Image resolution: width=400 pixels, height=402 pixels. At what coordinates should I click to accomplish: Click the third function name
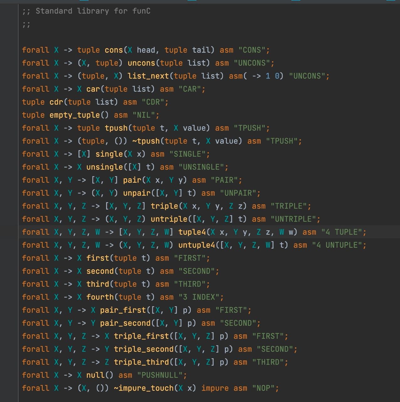pos(98,285)
